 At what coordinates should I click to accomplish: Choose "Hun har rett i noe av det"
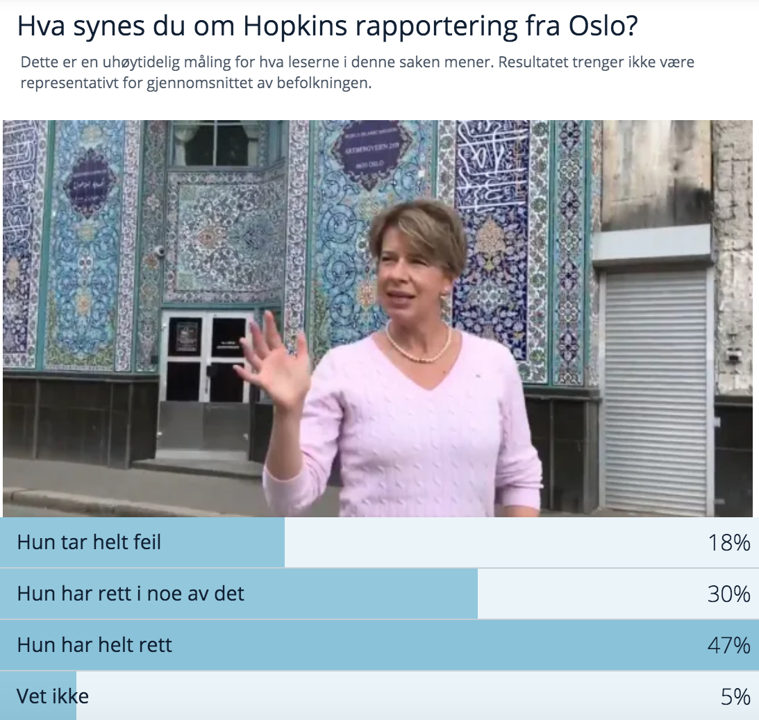[x=131, y=594]
